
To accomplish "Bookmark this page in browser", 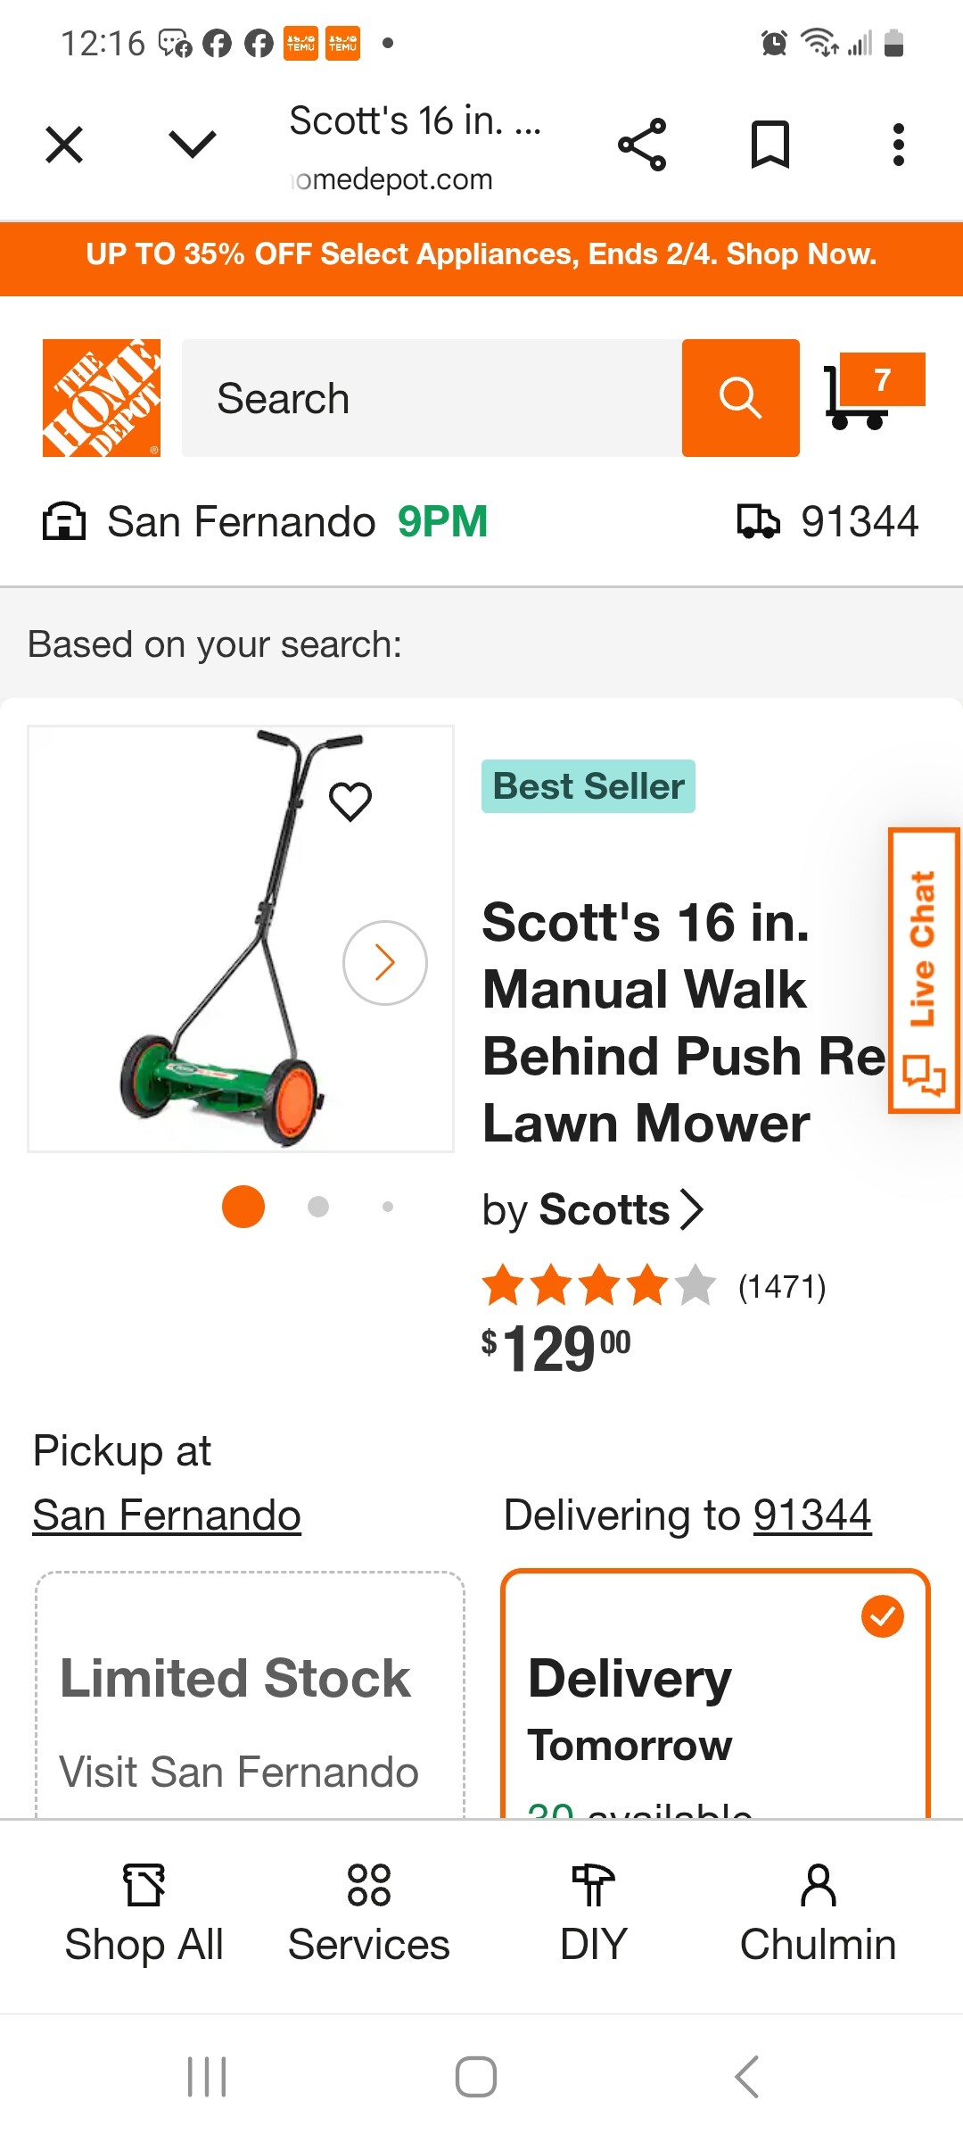I will 770,145.
